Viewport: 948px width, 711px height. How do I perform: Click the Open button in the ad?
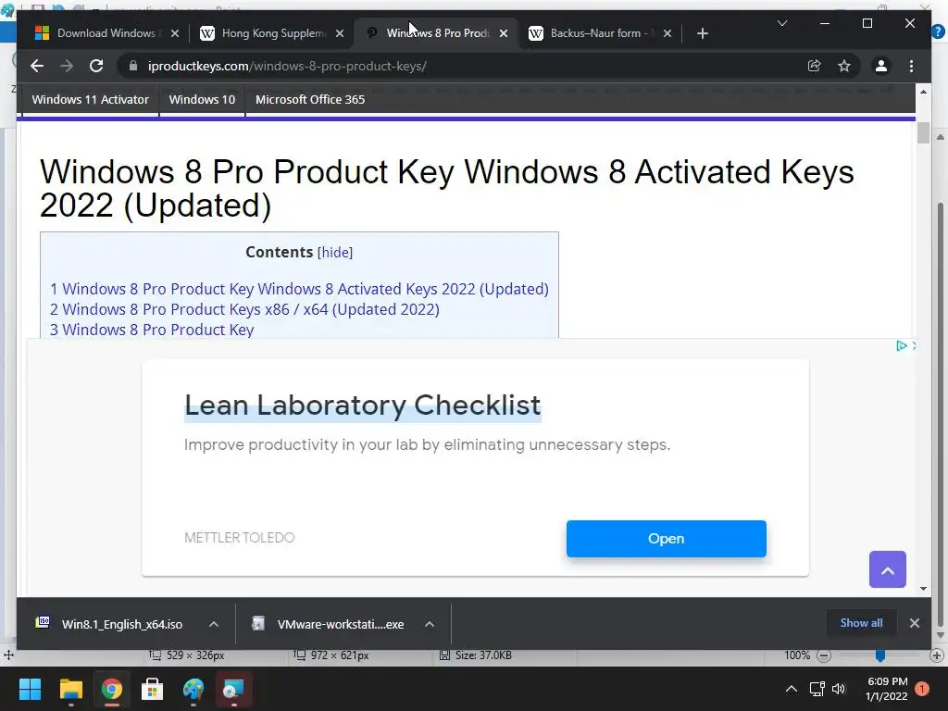pos(667,539)
